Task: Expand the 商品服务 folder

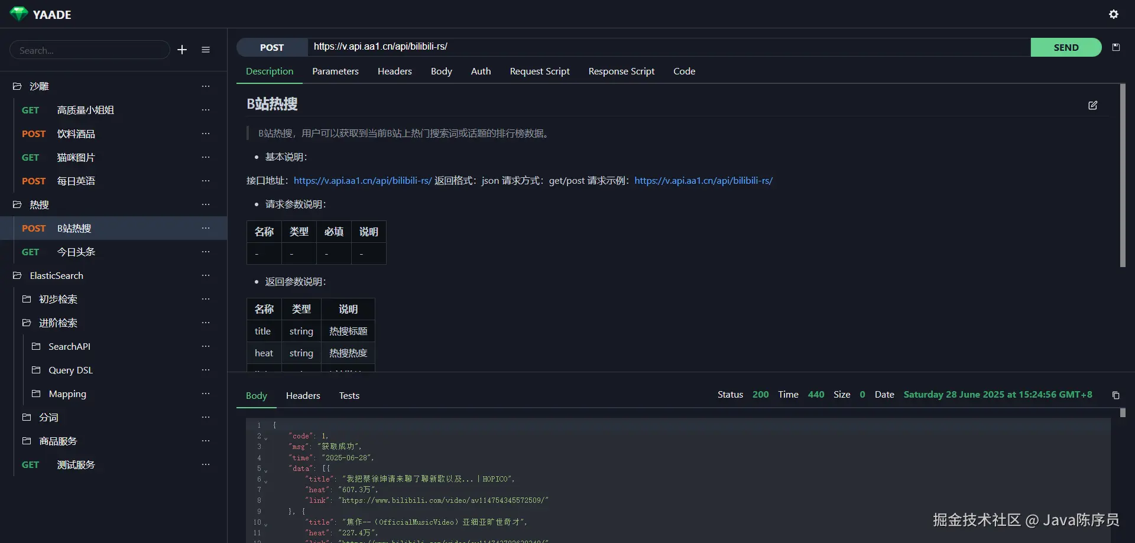Action: pyautogui.click(x=27, y=441)
